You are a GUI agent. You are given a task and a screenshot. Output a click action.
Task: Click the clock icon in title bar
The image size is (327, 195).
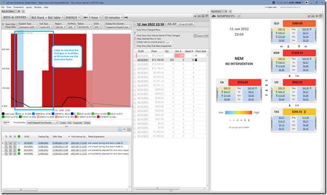pos(273,3)
